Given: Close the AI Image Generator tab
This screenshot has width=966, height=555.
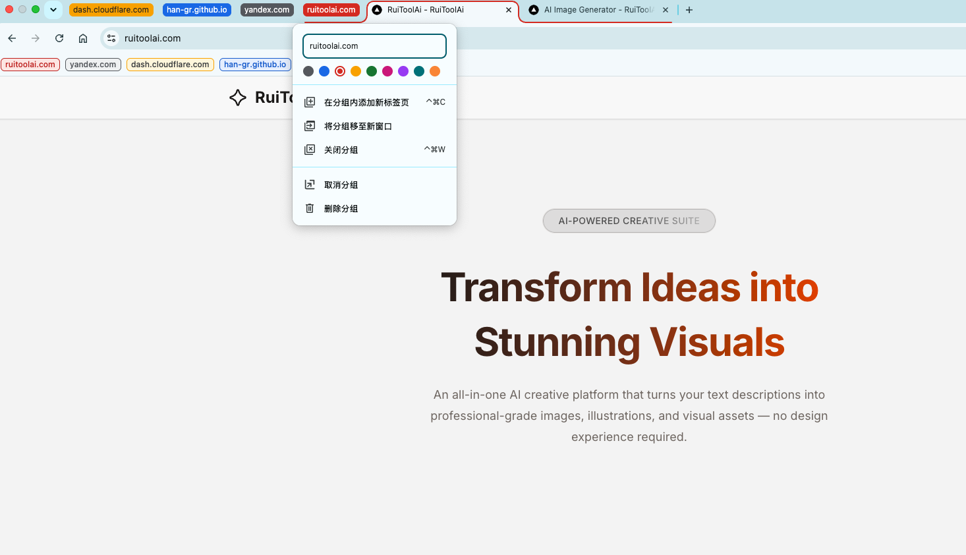Looking at the screenshot, I should tap(666, 10).
